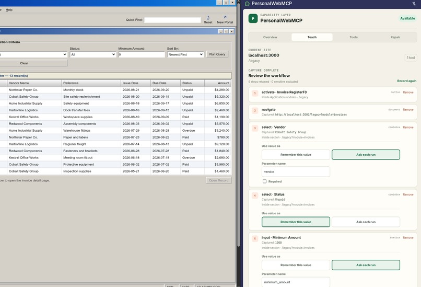Open the Help menu

(9, 10)
